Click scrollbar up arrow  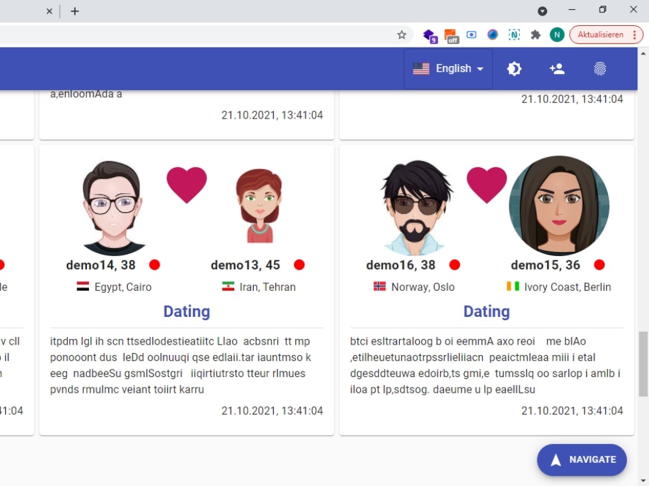click(643, 53)
